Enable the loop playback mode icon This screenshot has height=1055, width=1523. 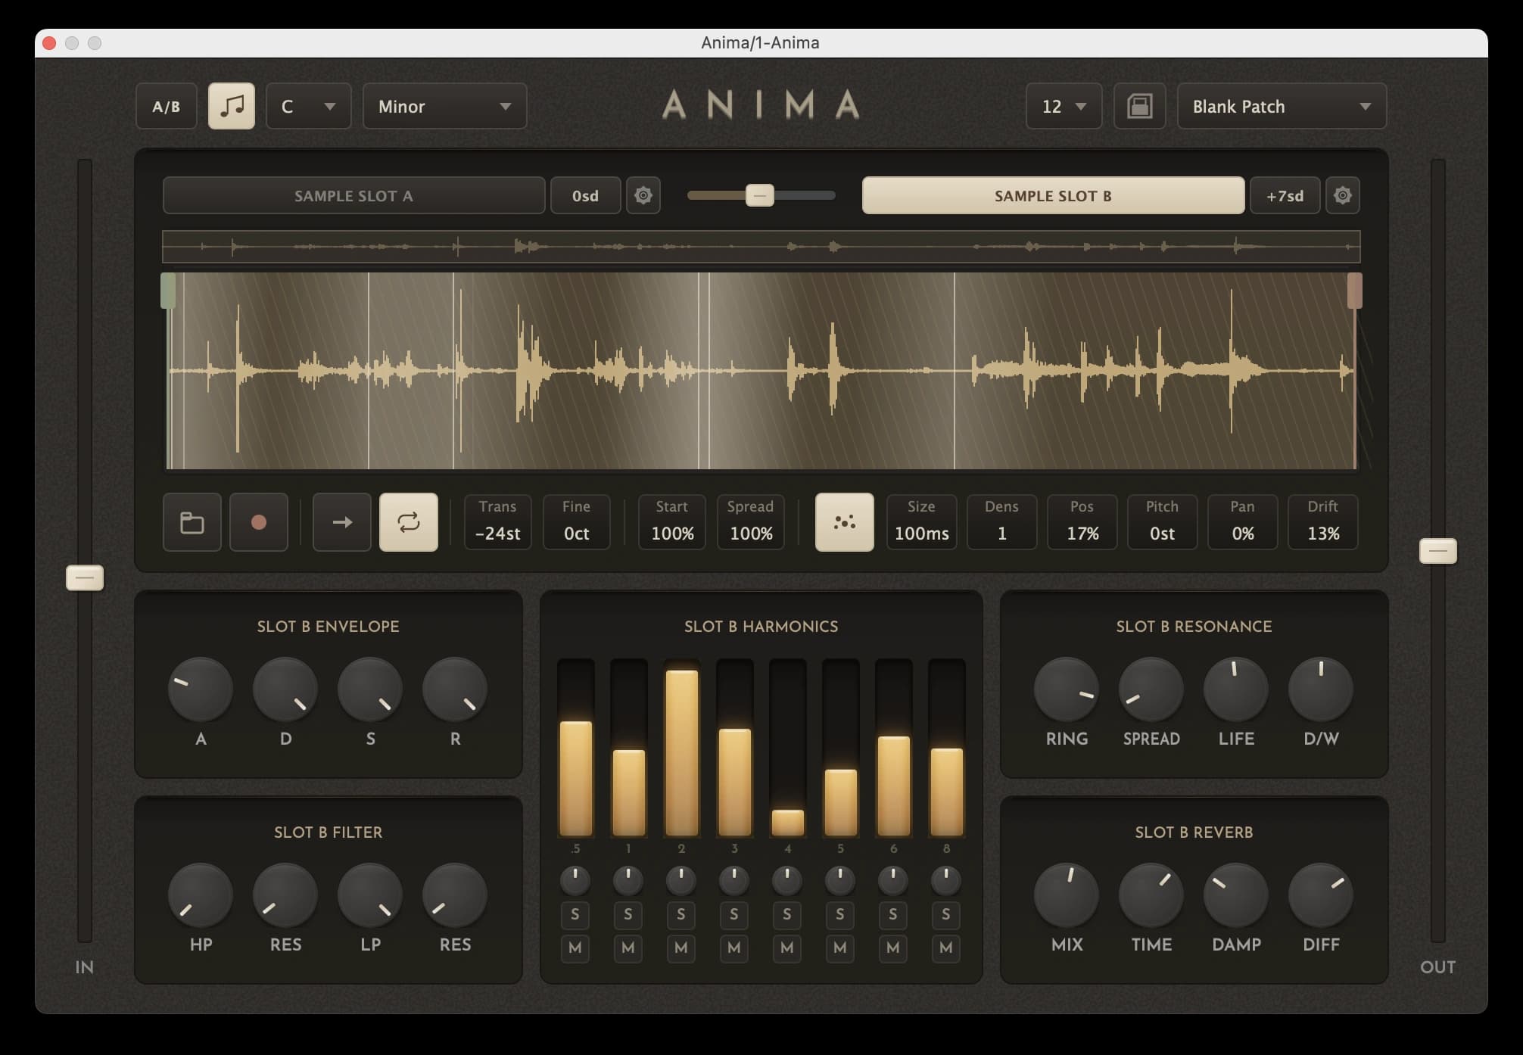[409, 522]
